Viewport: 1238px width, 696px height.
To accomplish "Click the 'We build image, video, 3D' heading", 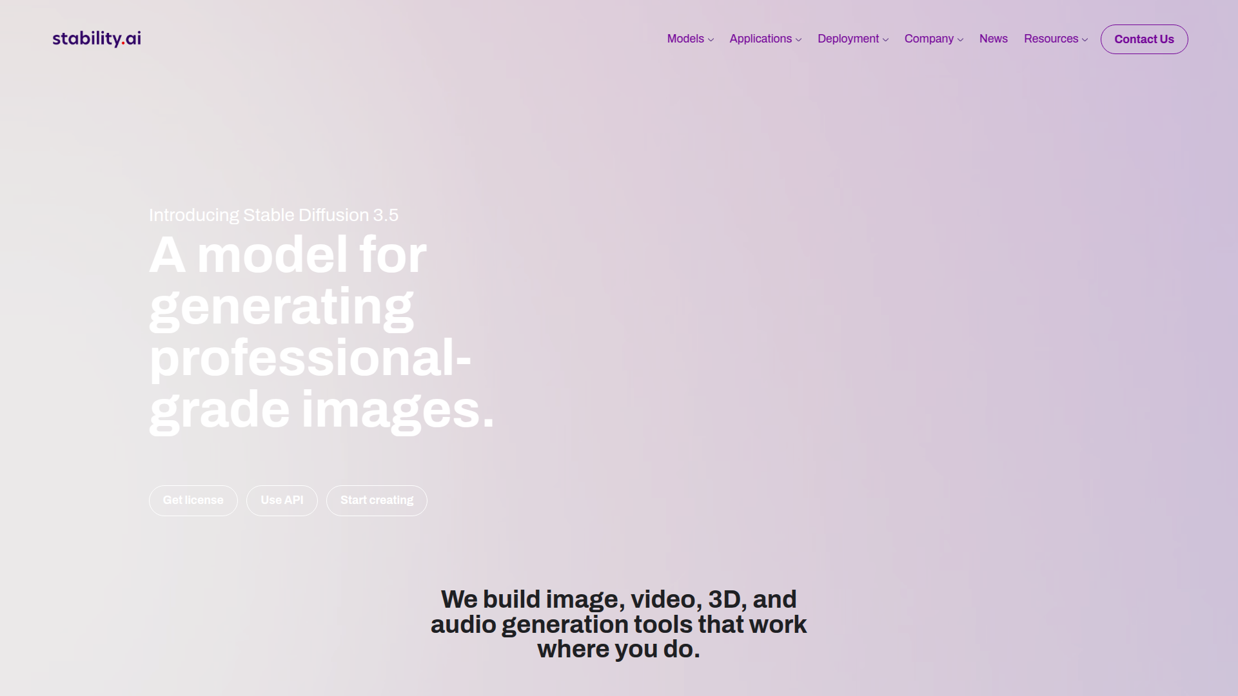I will point(618,624).
